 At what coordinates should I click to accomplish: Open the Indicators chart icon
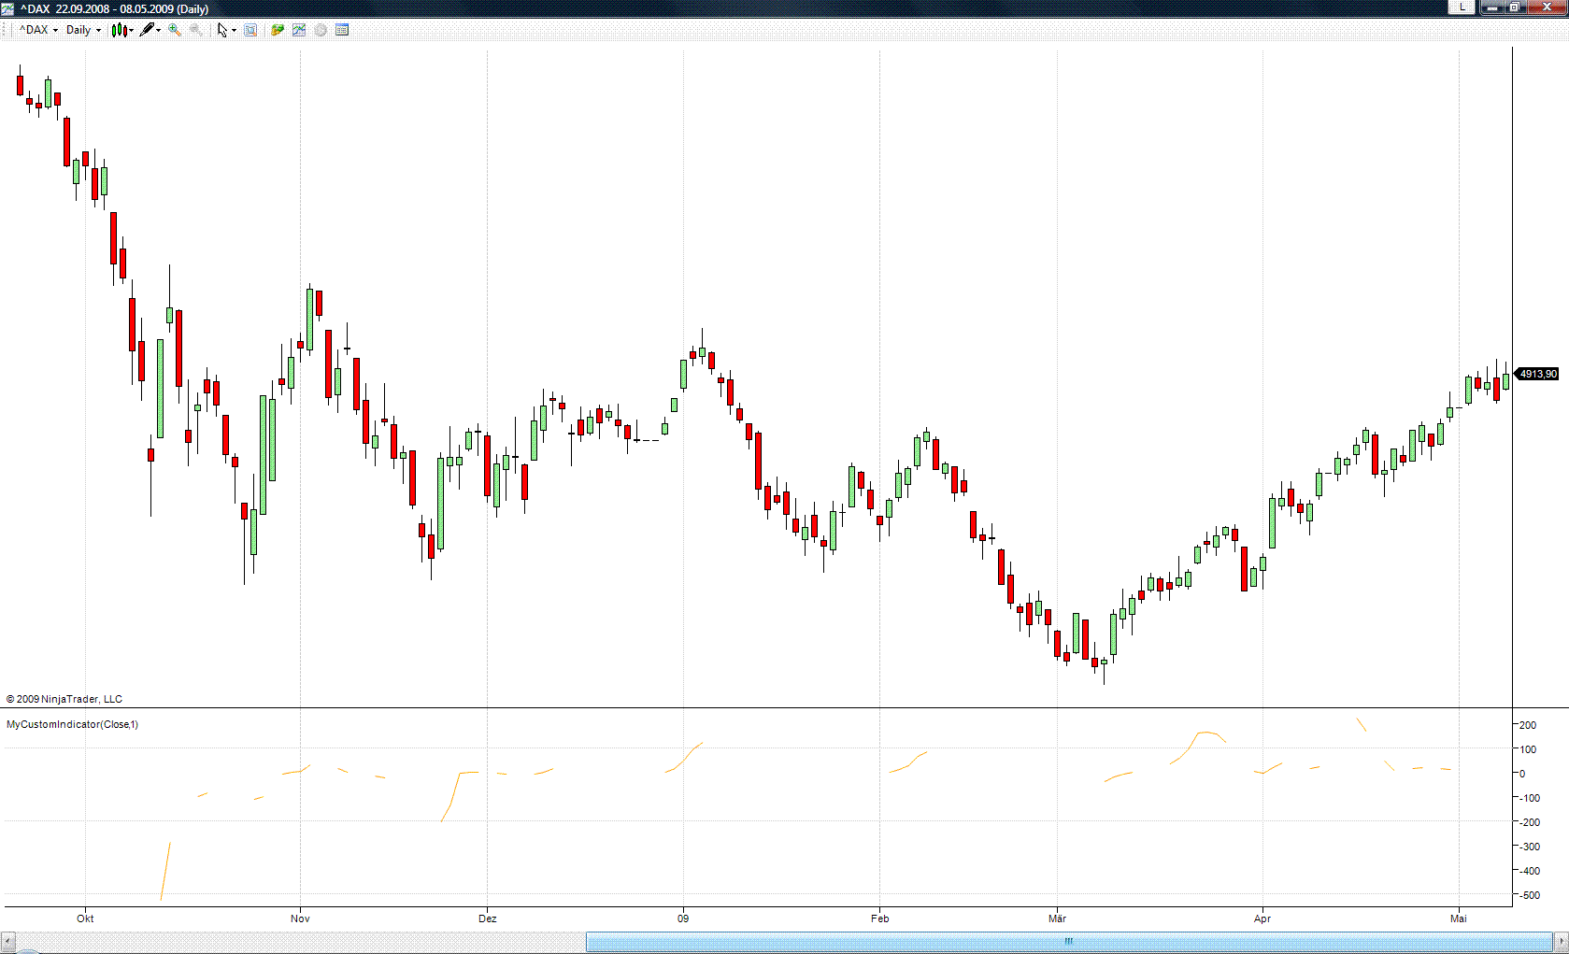pos(299,30)
